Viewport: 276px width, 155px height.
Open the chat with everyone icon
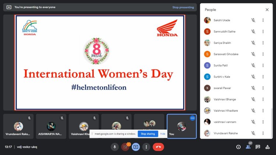pos(258,147)
